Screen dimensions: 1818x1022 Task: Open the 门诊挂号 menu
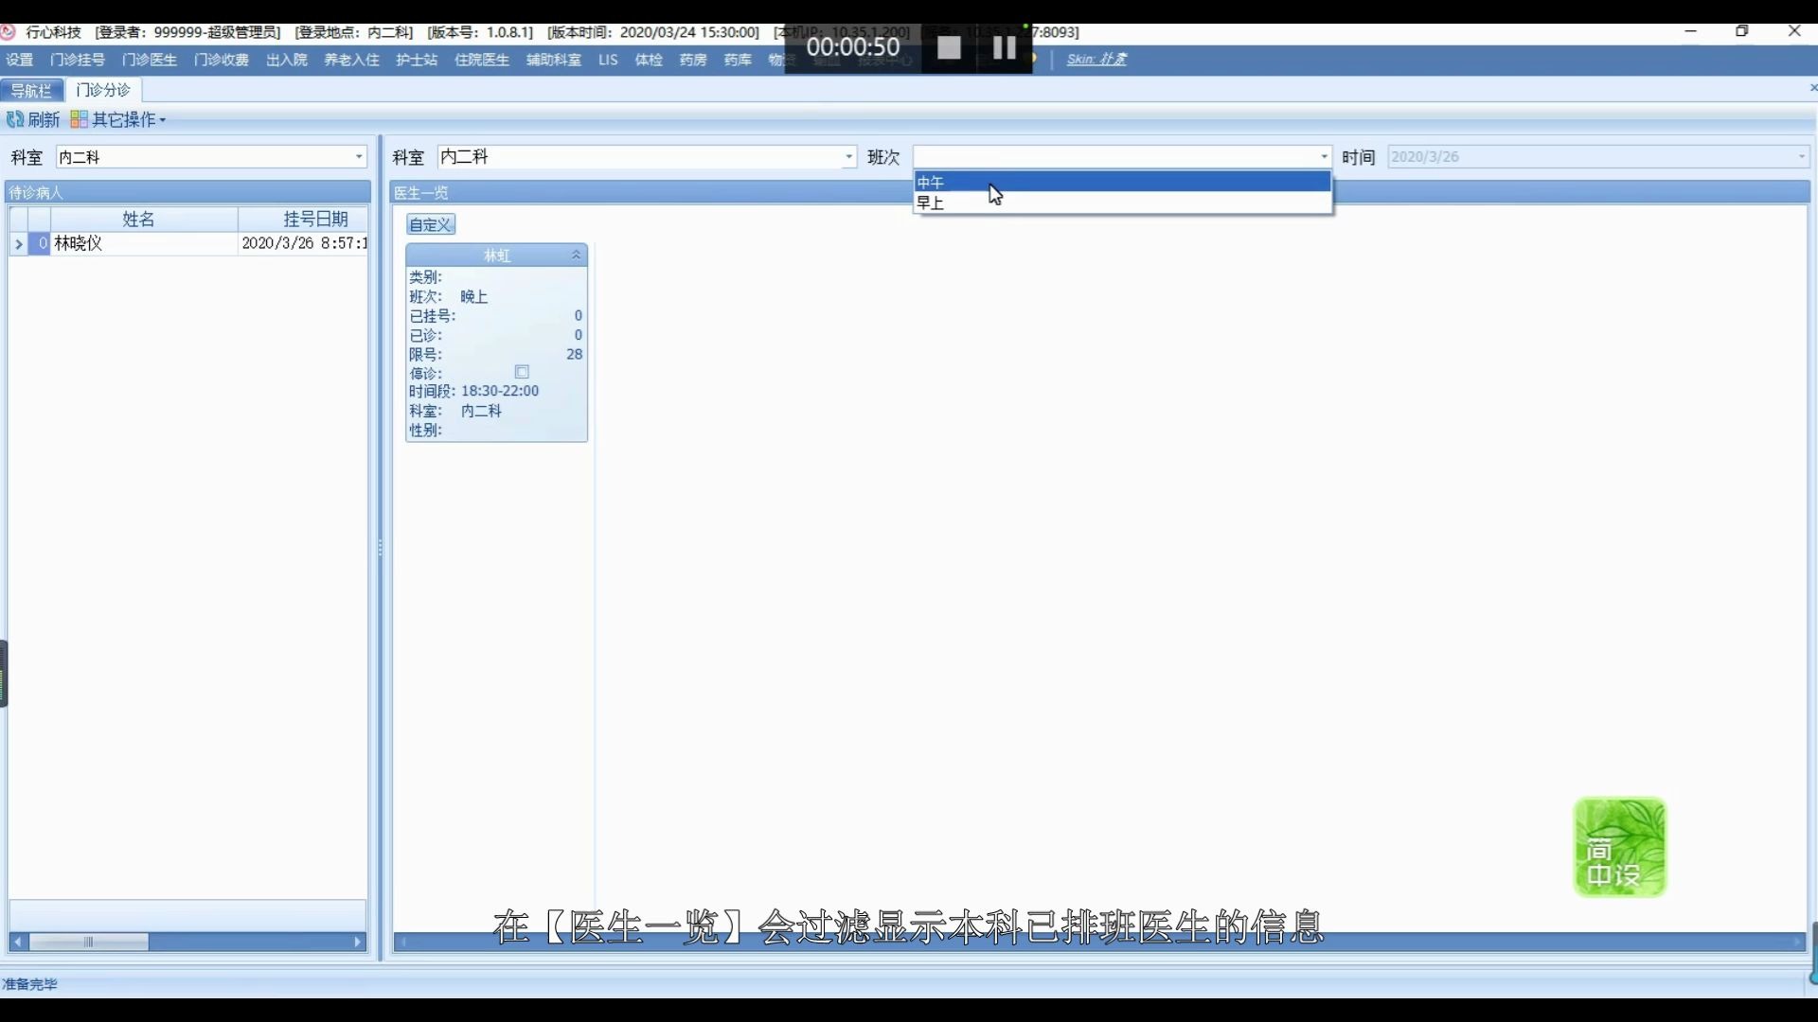coord(78,60)
